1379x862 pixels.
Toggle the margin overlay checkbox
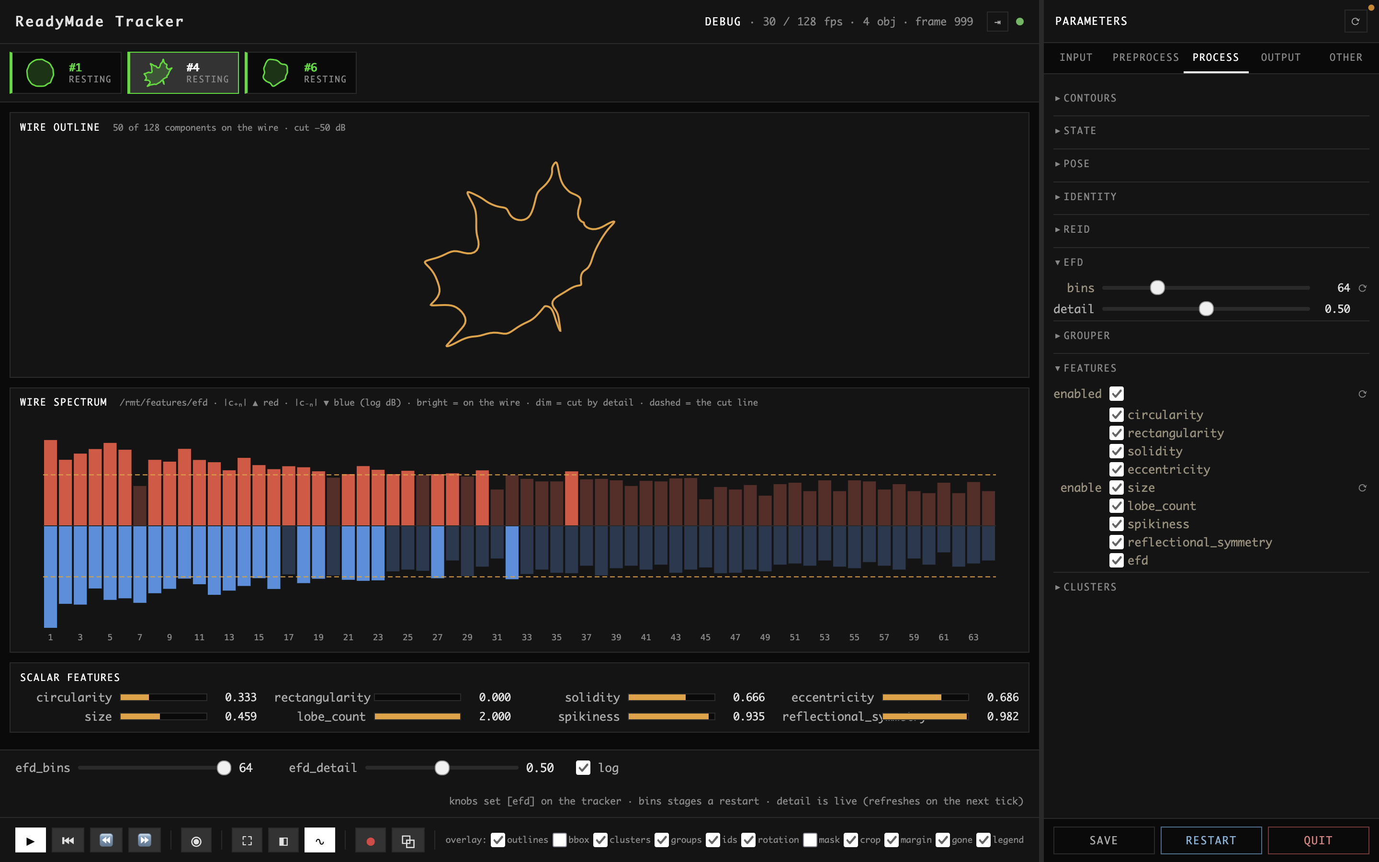pos(891,840)
